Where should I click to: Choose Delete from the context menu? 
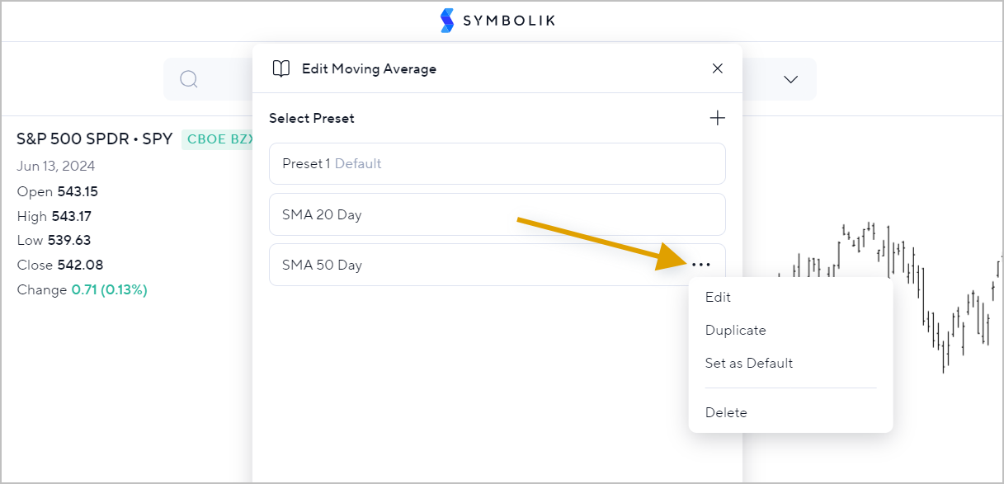[726, 412]
